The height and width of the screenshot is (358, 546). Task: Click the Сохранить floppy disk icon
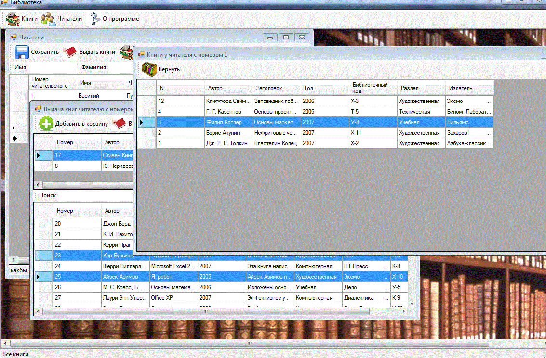pos(22,52)
